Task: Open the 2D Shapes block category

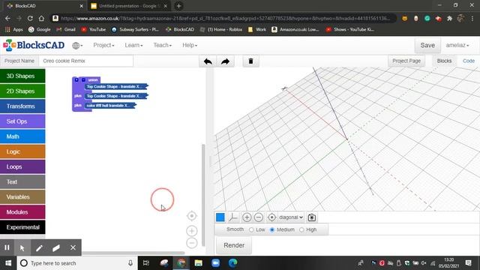Action: tap(22, 91)
